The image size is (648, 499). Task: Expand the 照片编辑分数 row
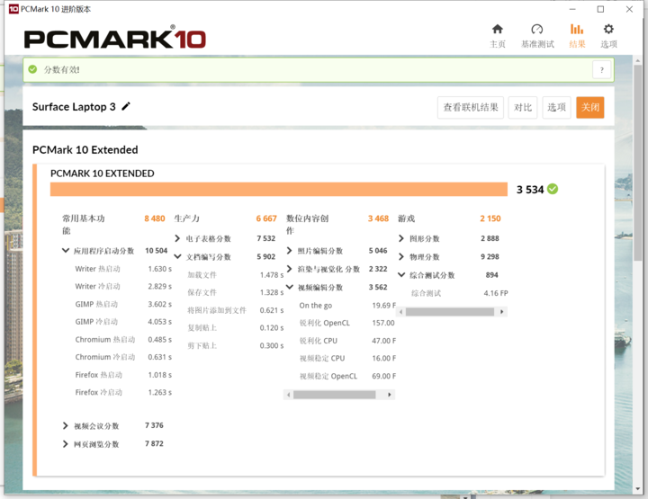pos(289,251)
